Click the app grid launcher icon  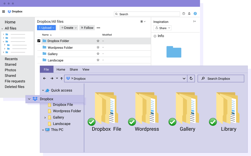click(4, 12)
